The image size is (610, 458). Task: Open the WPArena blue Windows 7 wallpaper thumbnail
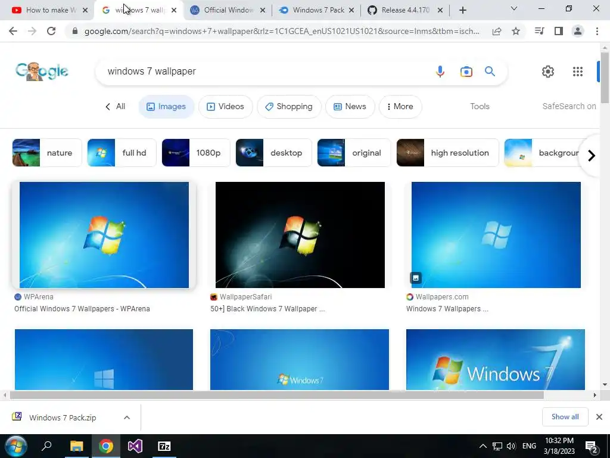104,235
